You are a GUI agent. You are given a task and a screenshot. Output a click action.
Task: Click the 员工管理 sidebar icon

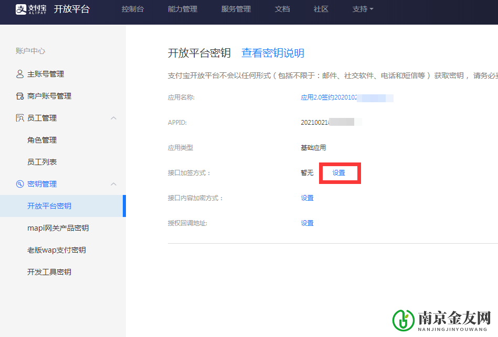point(19,117)
